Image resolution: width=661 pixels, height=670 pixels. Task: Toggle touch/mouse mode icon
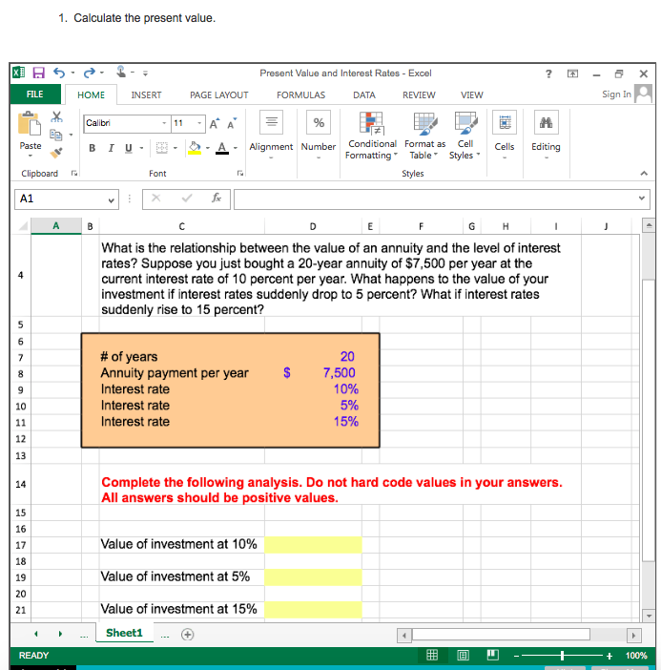tap(121, 72)
